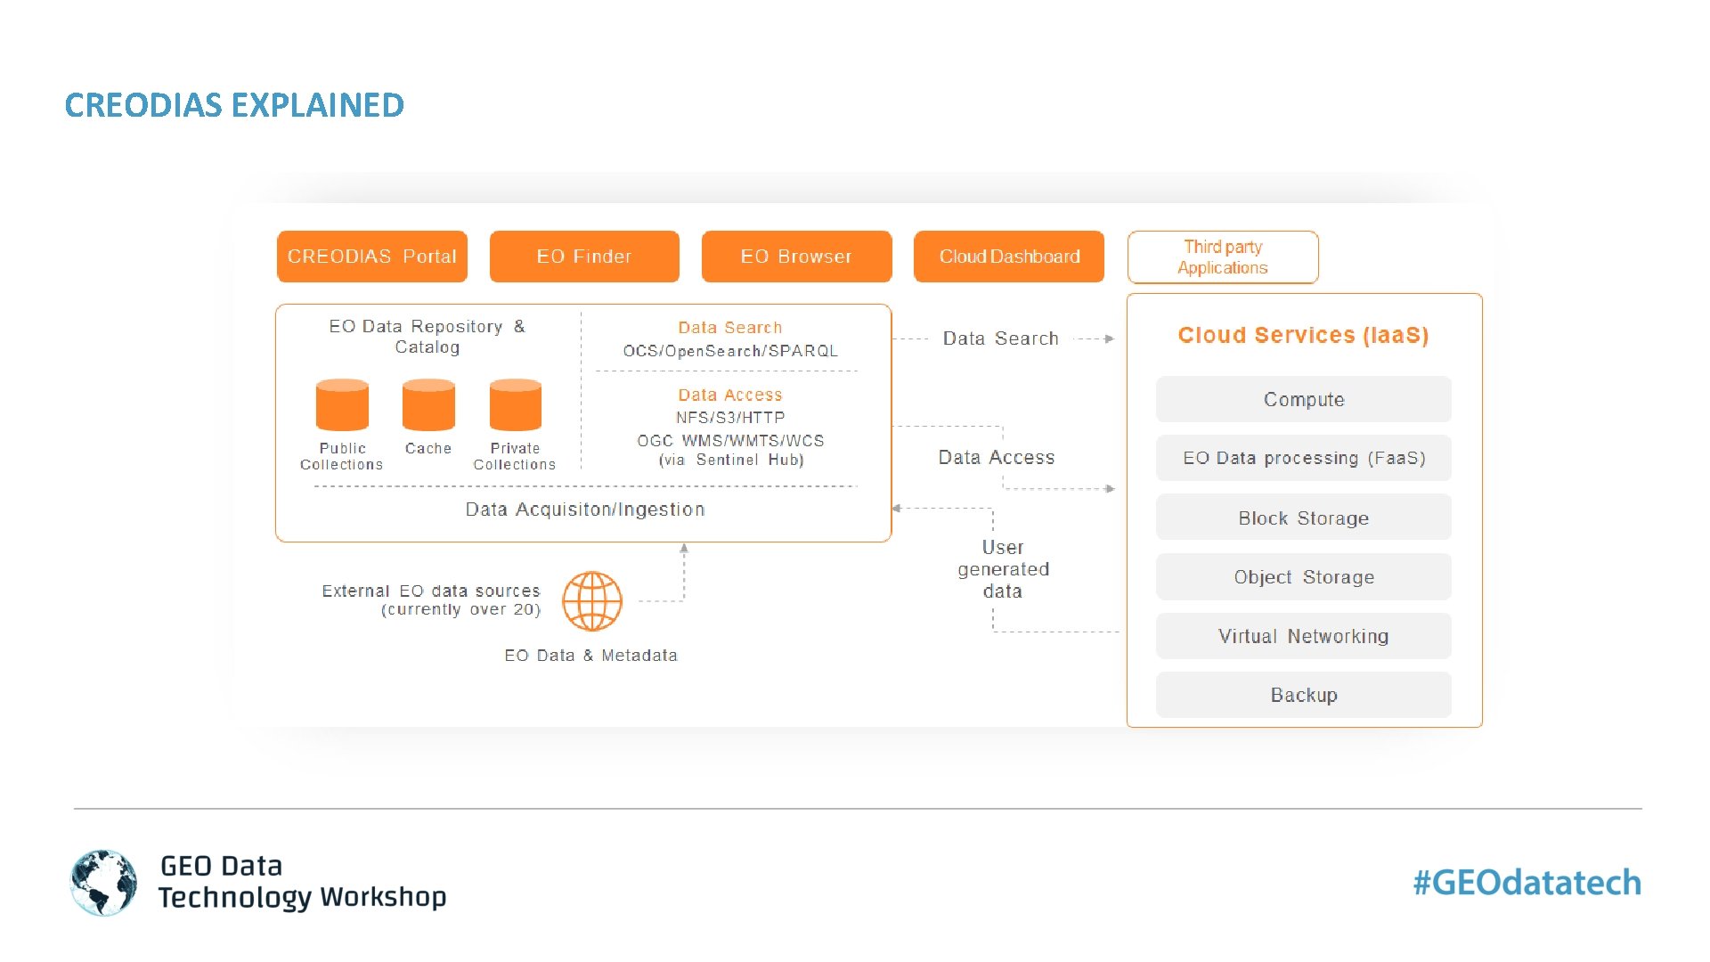The image size is (1710, 962).
Task: Expand the EO Data Repository & Catalog panel
Action: (427, 337)
